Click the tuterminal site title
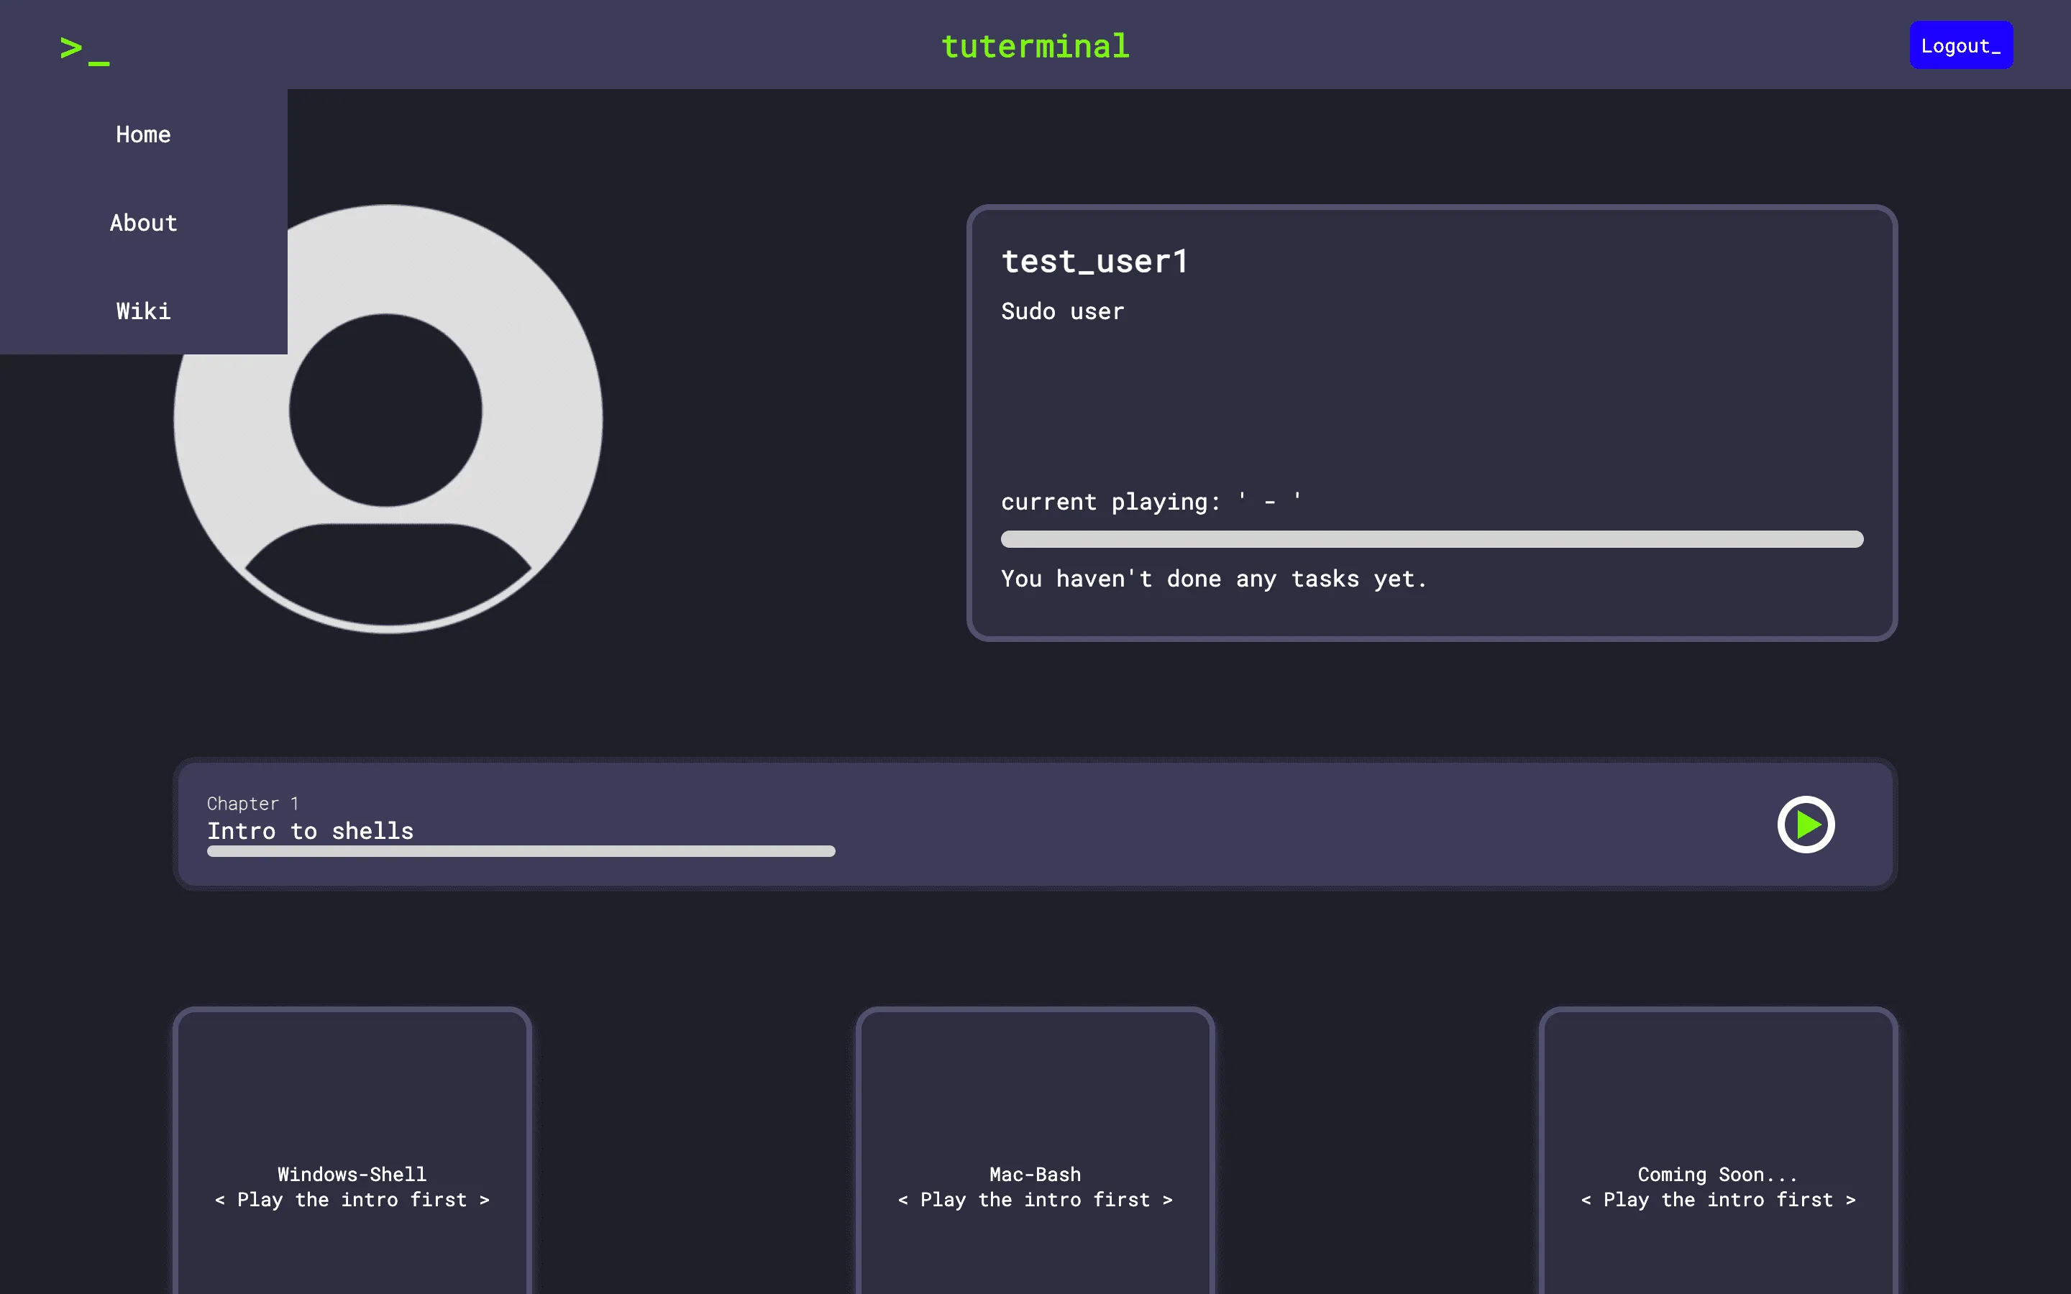2071x1294 pixels. coord(1035,46)
